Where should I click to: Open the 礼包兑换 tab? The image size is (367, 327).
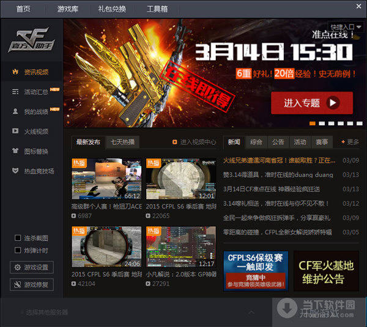tap(112, 9)
